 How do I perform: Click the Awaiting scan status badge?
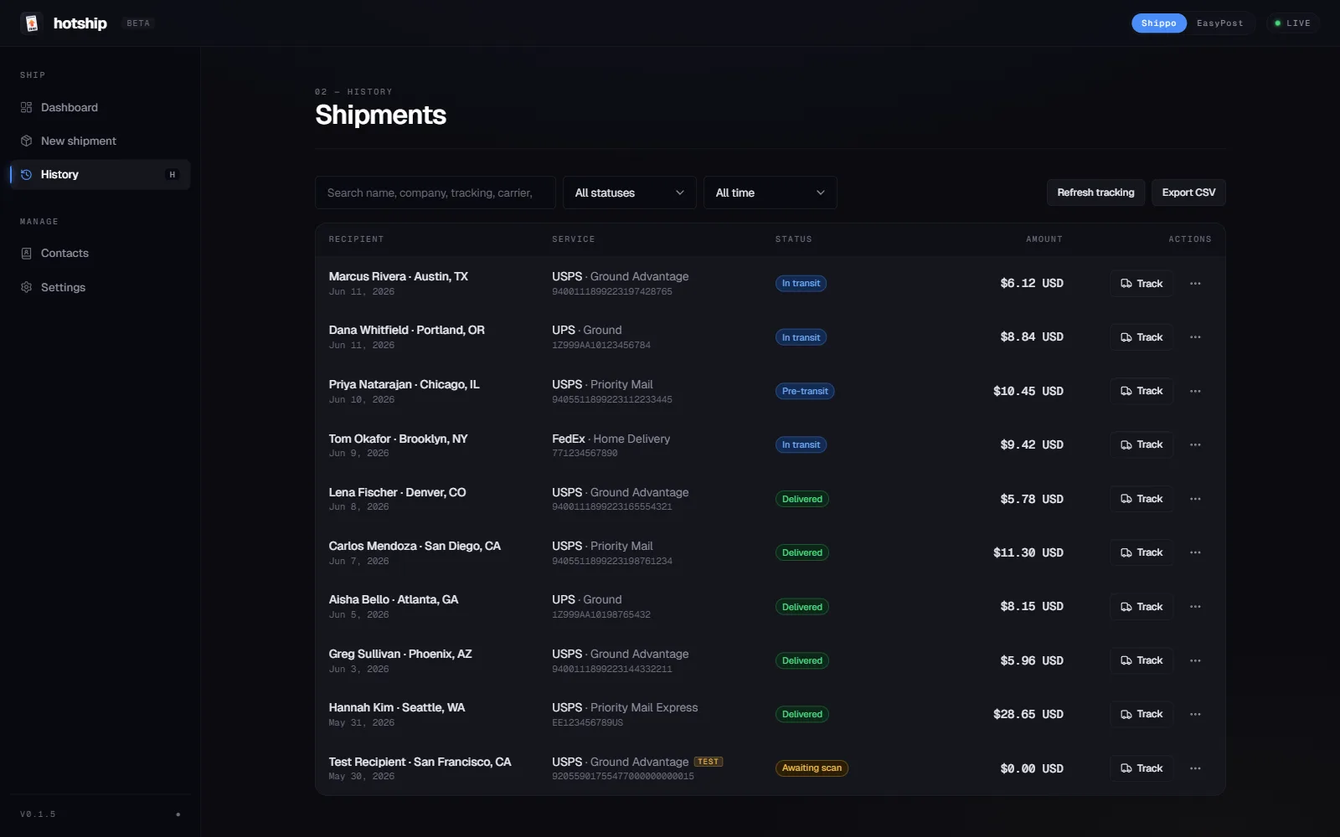[812, 768]
